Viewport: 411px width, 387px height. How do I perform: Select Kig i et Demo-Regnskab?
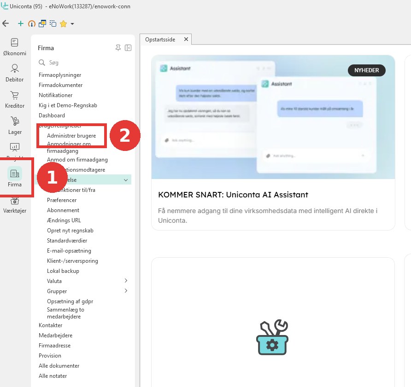tap(68, 105)
